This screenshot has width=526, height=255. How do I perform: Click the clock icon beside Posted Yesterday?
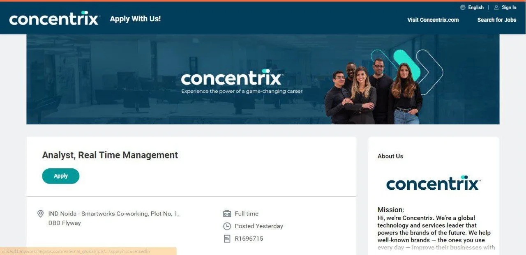coord(227,226)
